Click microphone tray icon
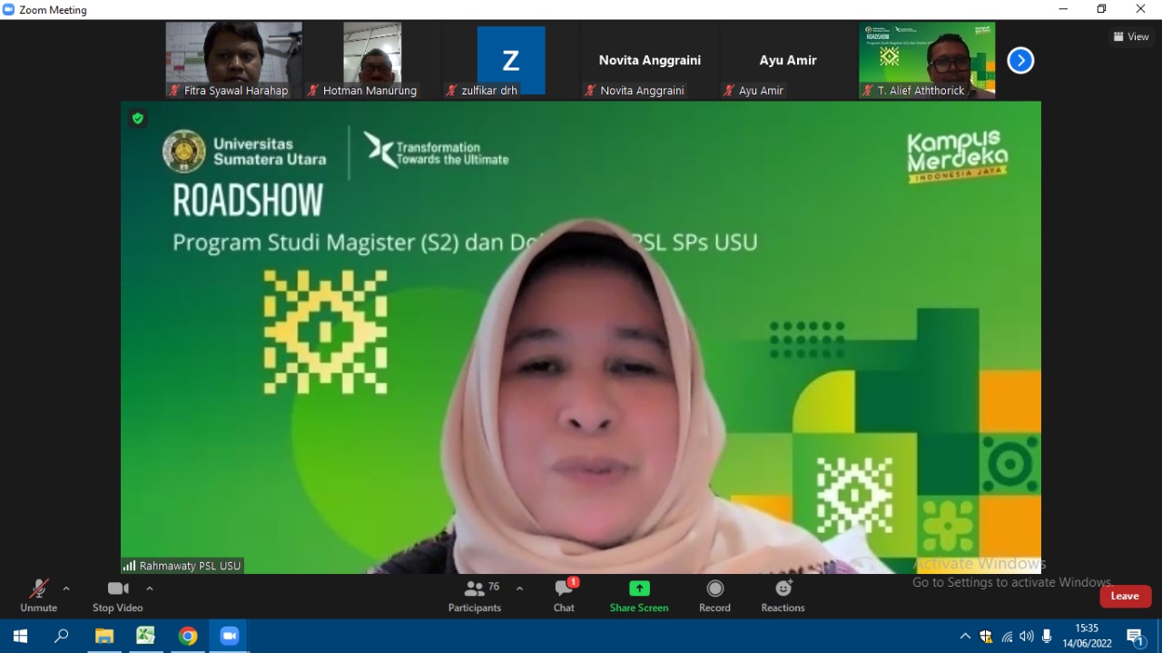 pos(1047,637)
